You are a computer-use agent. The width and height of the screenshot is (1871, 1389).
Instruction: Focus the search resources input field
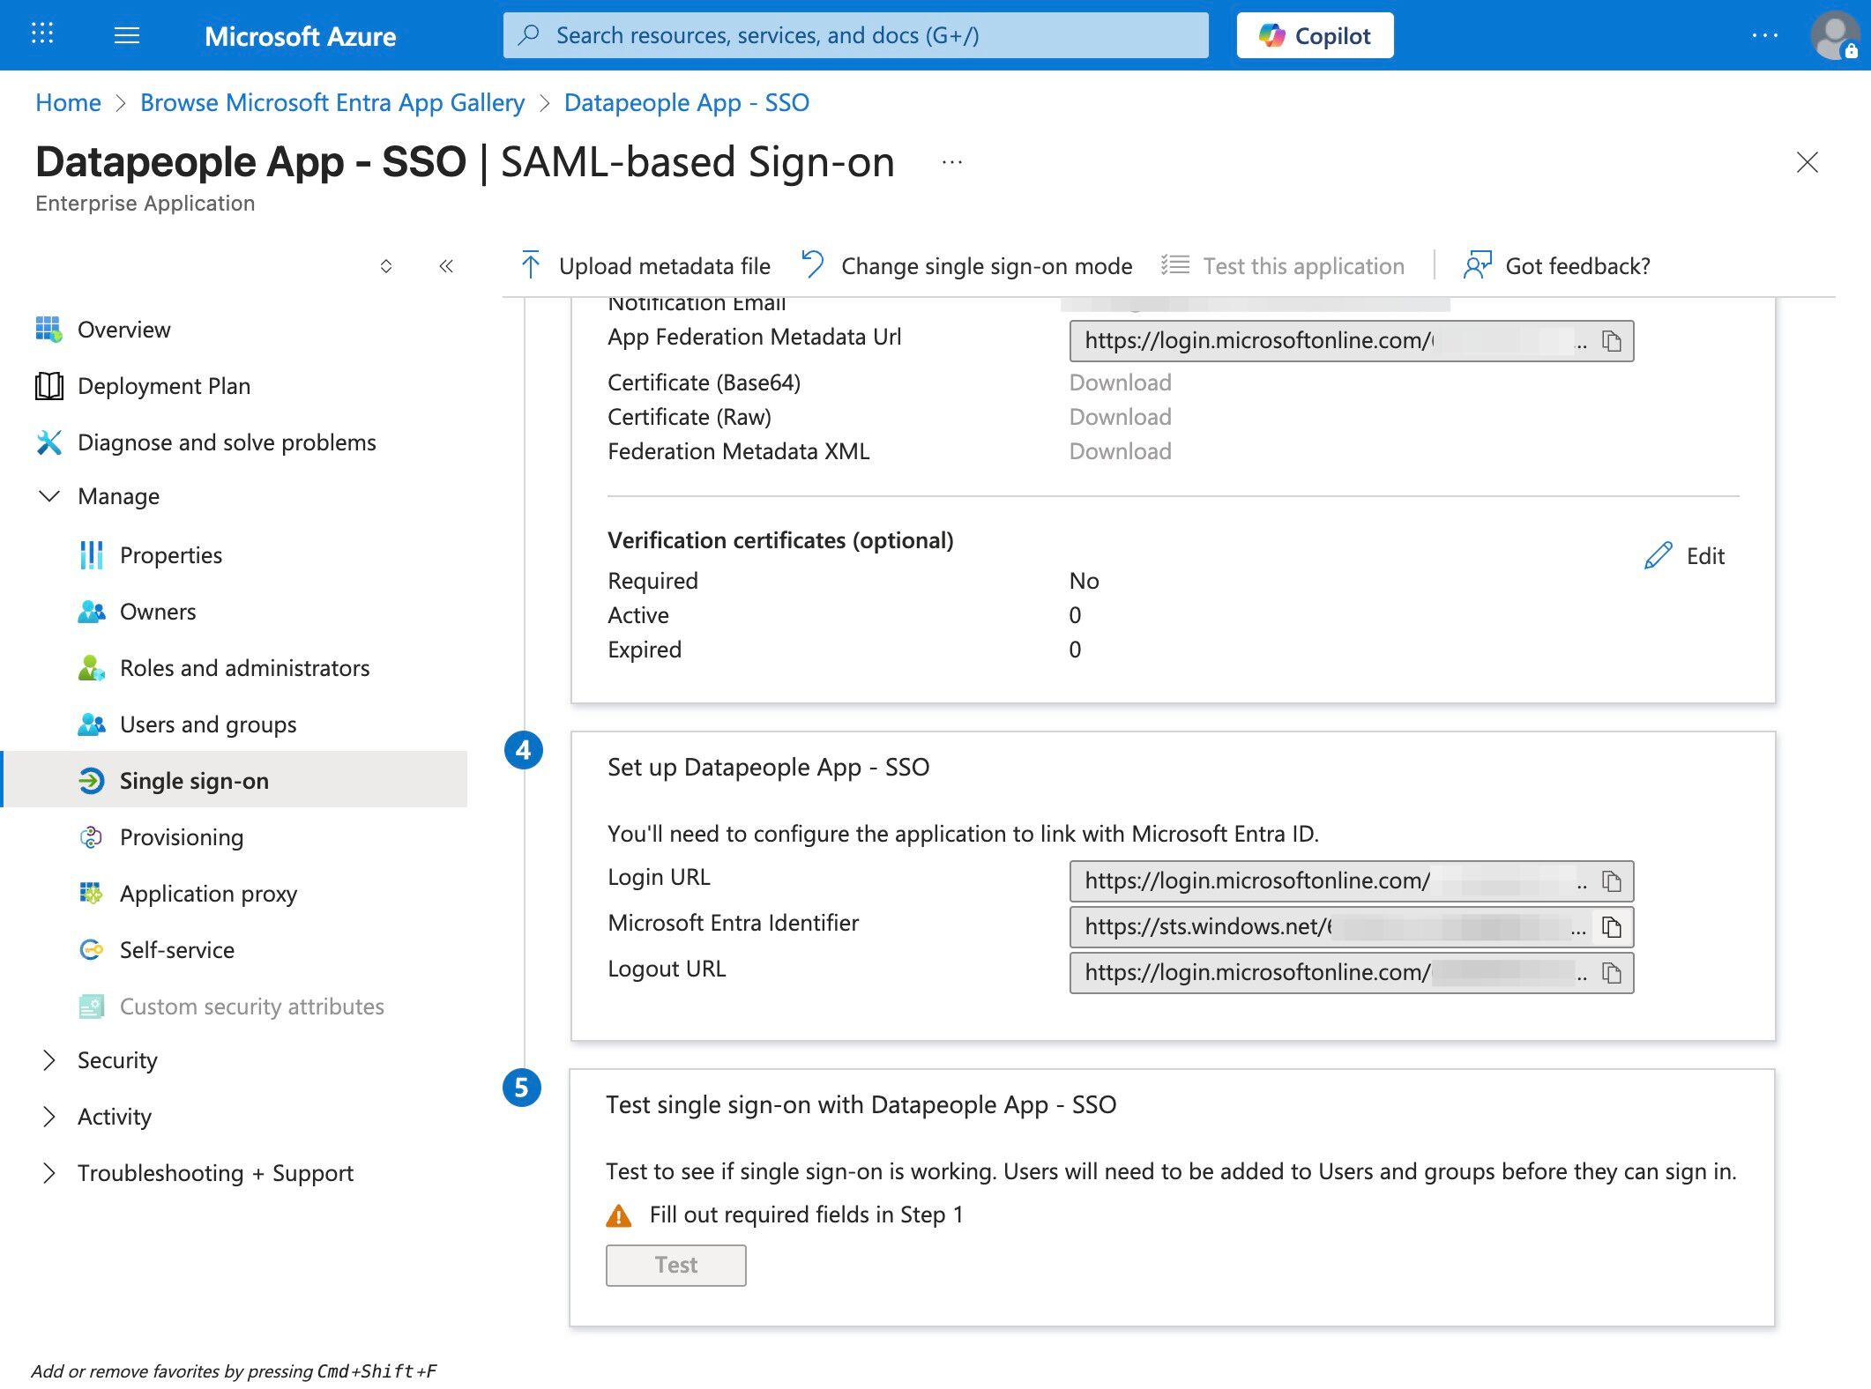coord(855,35)
